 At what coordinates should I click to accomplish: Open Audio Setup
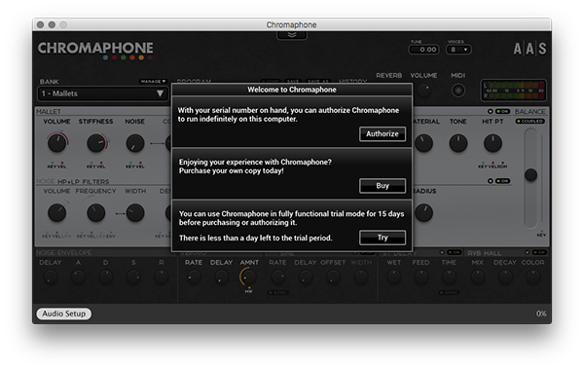coord(63,314)
